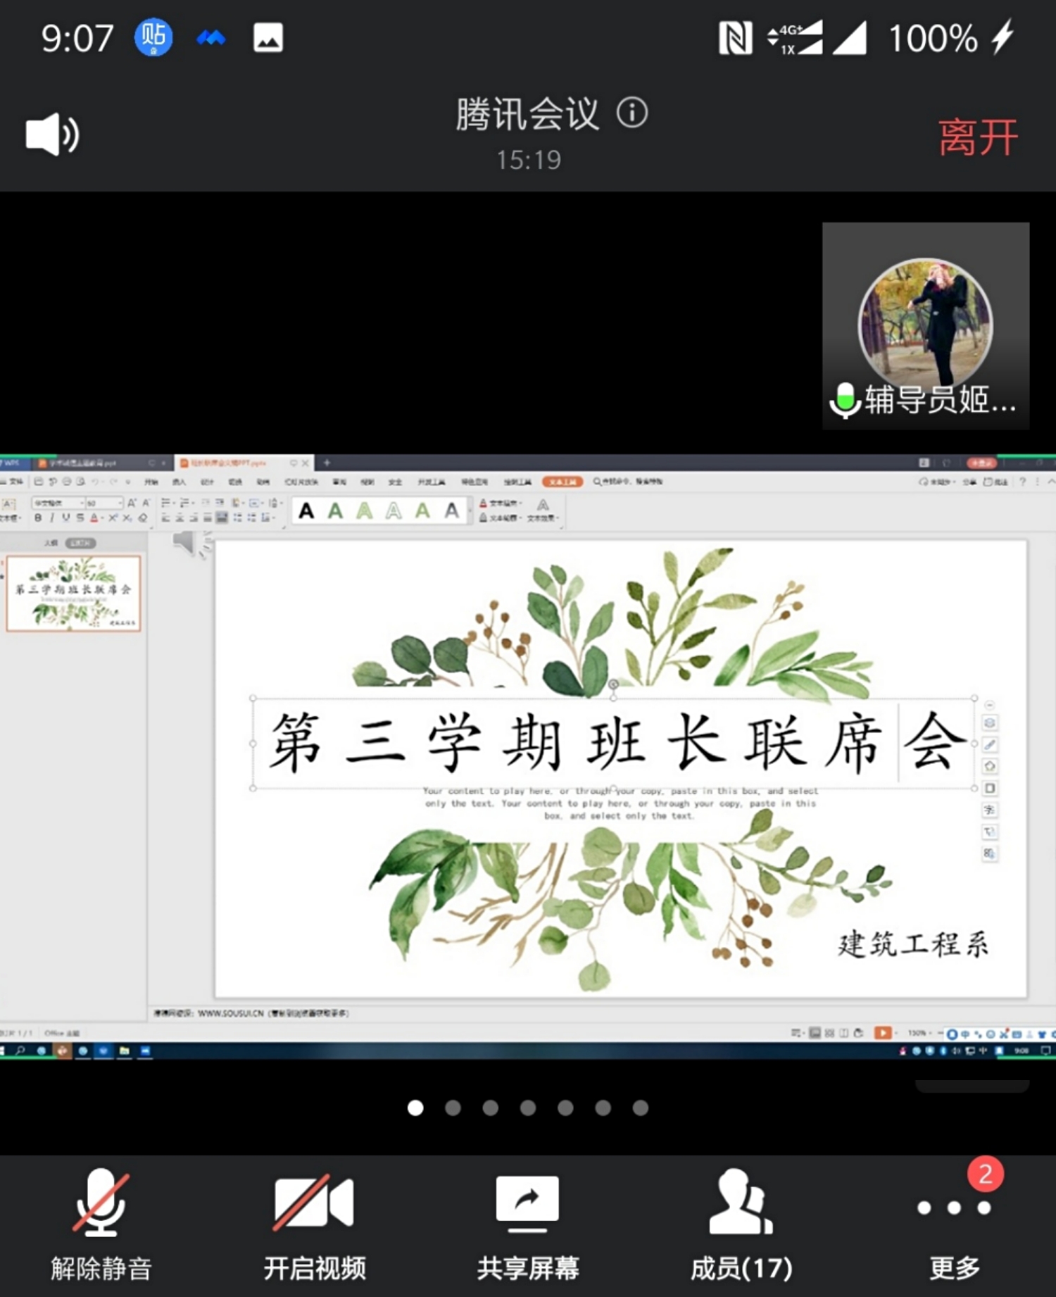This screenshot has height=1297, width=1056.
Task: Tap the shared slide title 第三学期班长联席会
Action: 612,743
